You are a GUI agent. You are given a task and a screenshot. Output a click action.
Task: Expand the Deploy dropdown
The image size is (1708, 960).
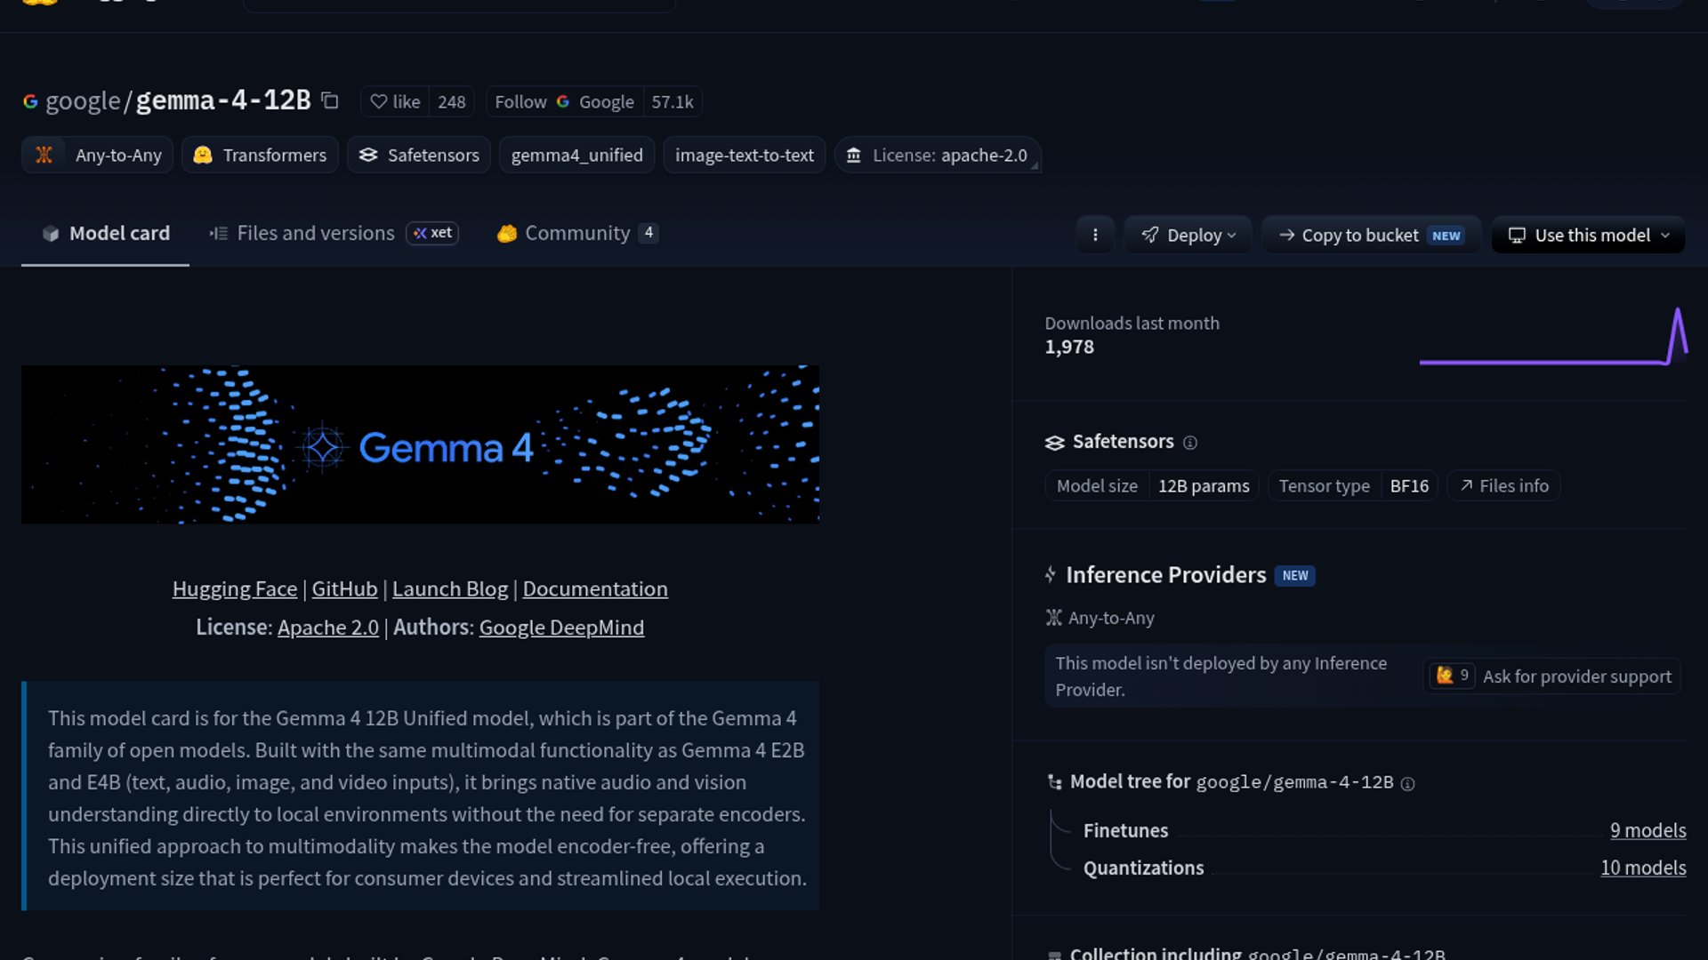coord(1188,236)
